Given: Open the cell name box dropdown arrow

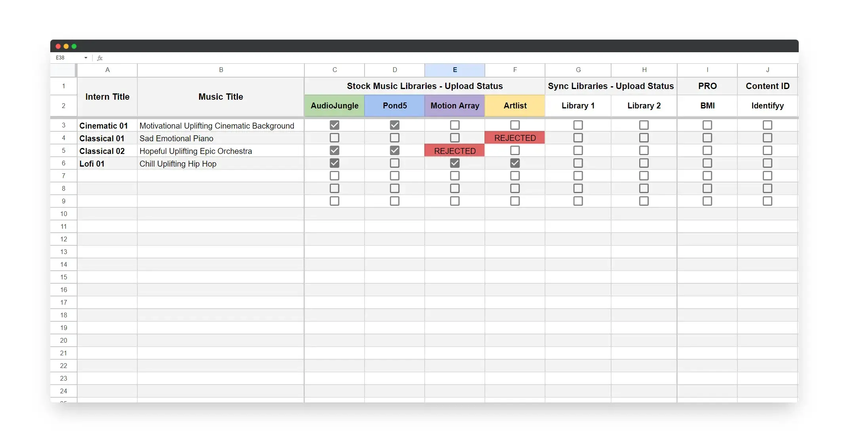Looking at the screenshot, I should click(85, 58).
